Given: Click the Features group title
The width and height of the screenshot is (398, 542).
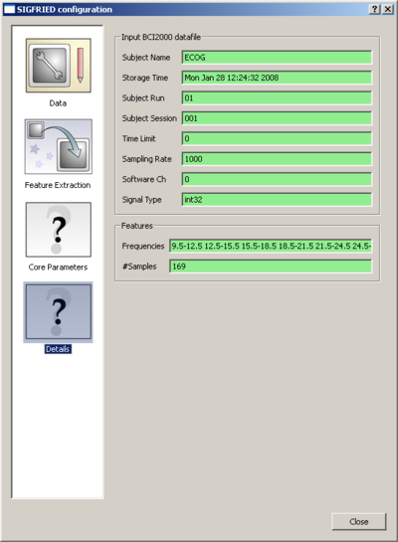Looking at the screenshot, I should 137,226.
